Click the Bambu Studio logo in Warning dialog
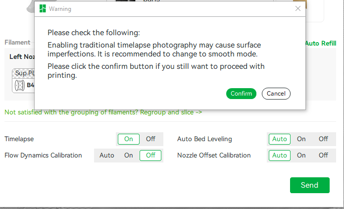Screen dimensions: 344x209 tap(43, 9)
